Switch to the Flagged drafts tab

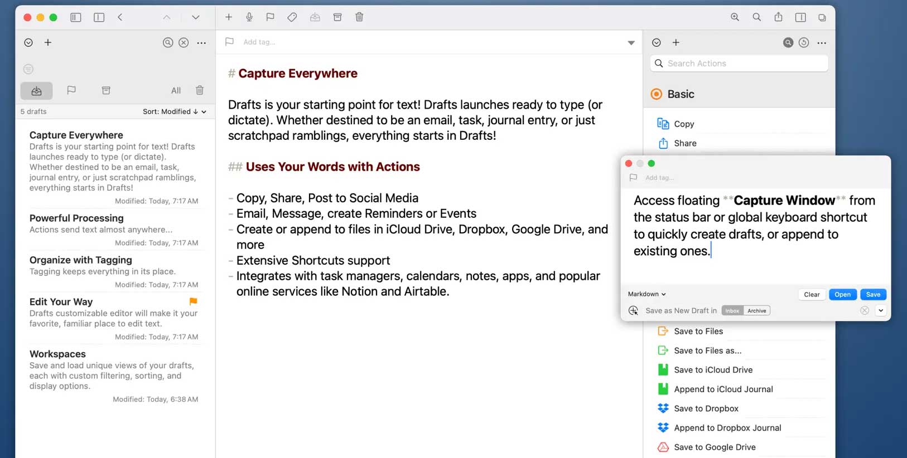[71, 90]
